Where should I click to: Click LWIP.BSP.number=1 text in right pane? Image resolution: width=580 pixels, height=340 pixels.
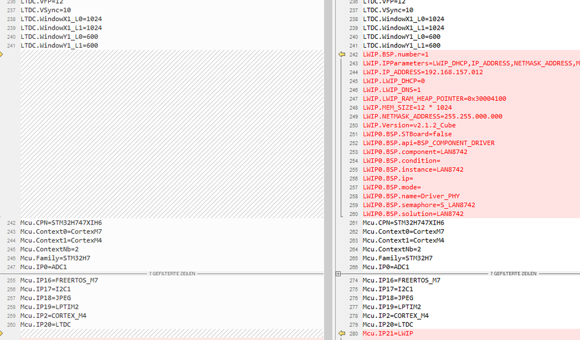396,55
